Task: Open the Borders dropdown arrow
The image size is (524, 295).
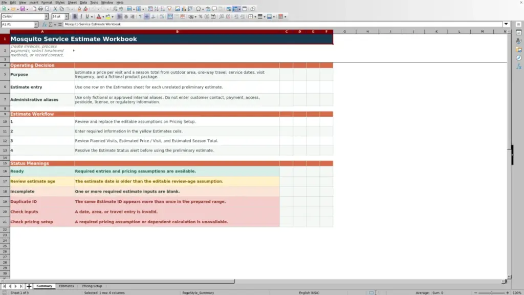Action: pyautogui.click(x=255, y=17)
